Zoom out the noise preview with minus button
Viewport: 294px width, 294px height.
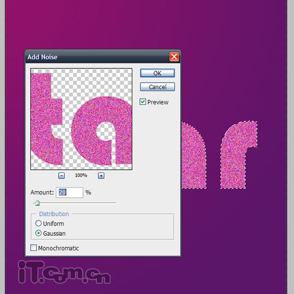click(61, 176)
